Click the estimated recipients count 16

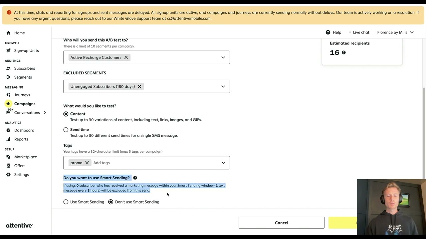pyautogui.click(x=334, y=52)
